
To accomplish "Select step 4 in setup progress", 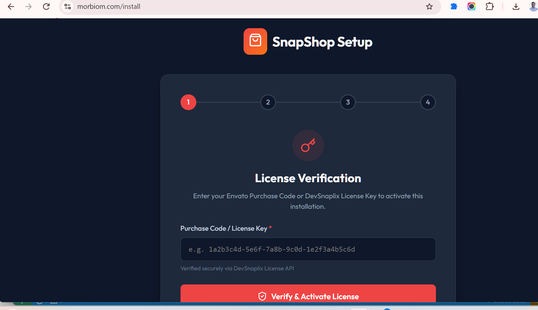I will (428, 102).
